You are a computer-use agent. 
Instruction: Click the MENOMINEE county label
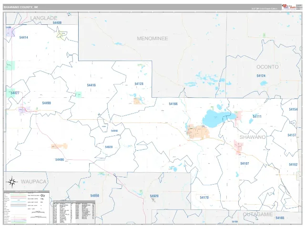click(152, 38)
